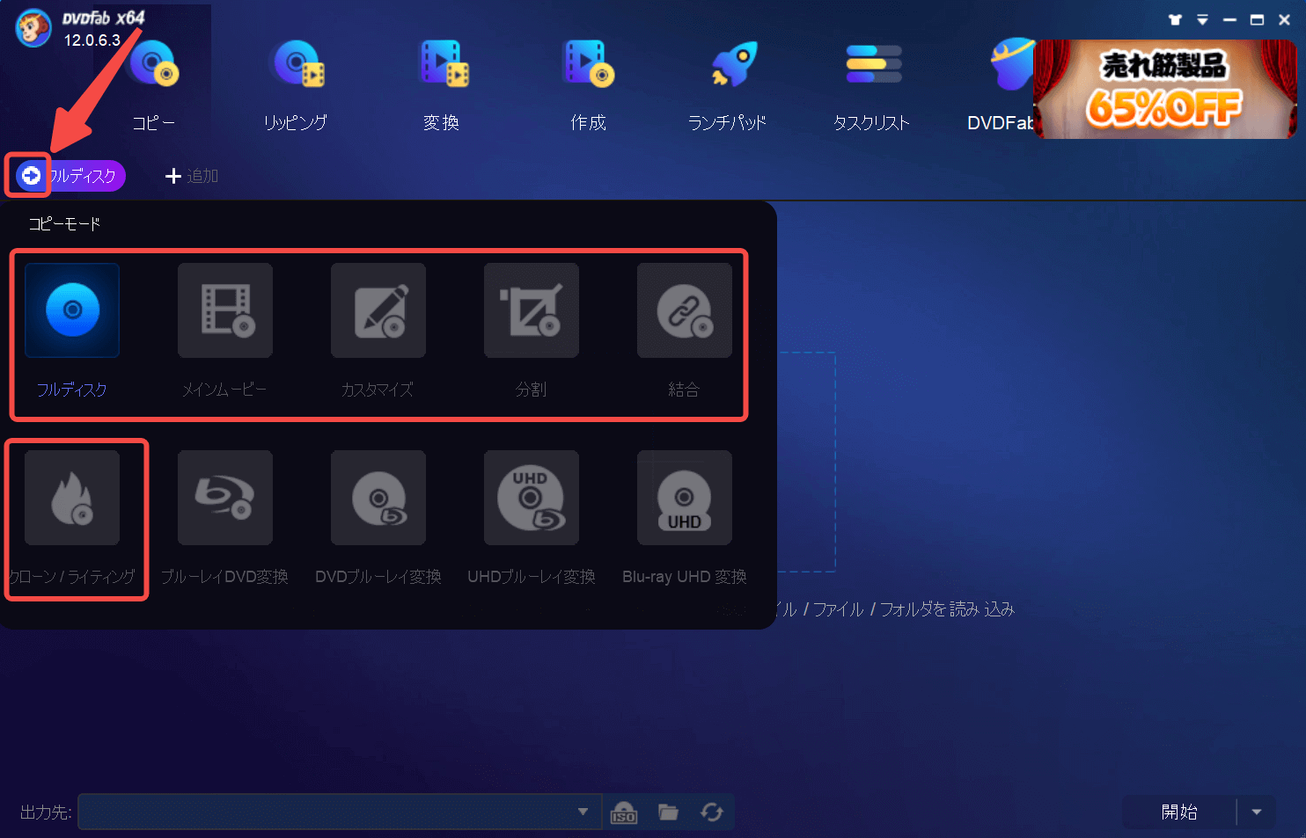
Task: Select the カスタマイズ (Customize) mode
Action: coord(378,310)
